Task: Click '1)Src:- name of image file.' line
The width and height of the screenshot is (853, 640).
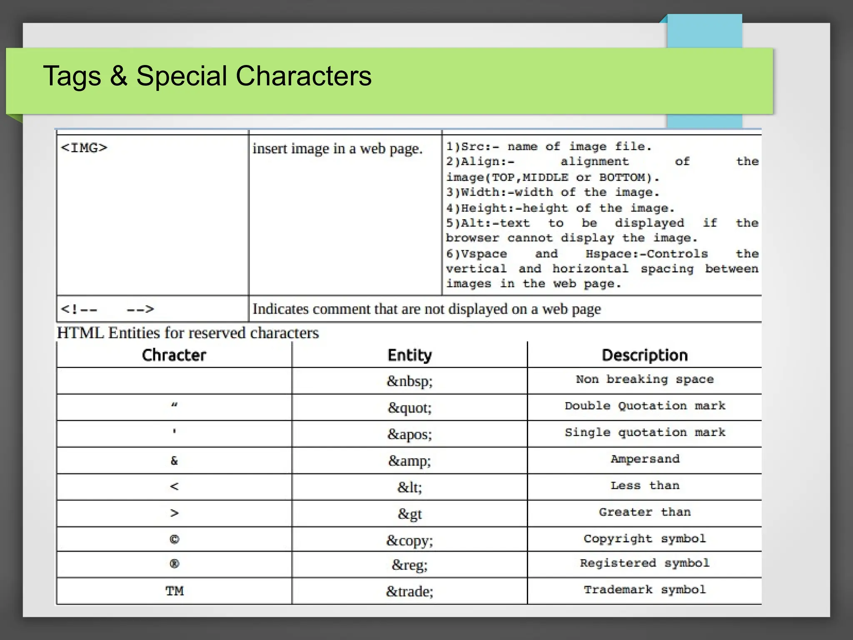Action: click(549, 146)
